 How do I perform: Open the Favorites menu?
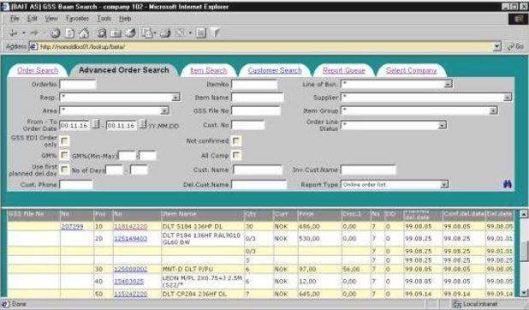pos(77,19)
